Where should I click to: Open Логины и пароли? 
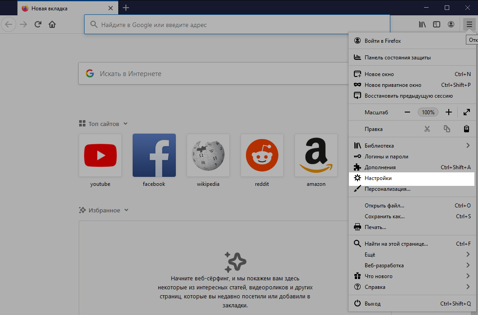(x=411, y=157)
